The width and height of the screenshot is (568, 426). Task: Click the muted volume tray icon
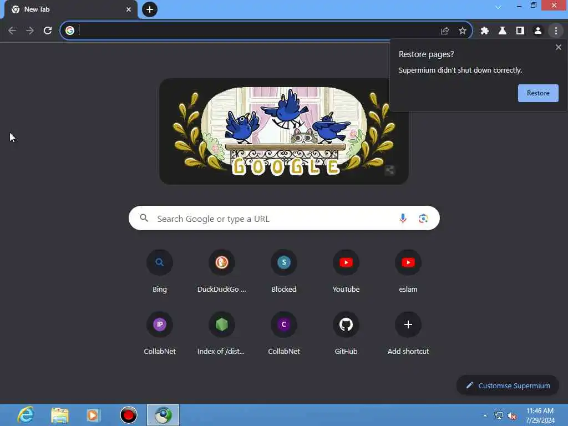pos(512,415)
